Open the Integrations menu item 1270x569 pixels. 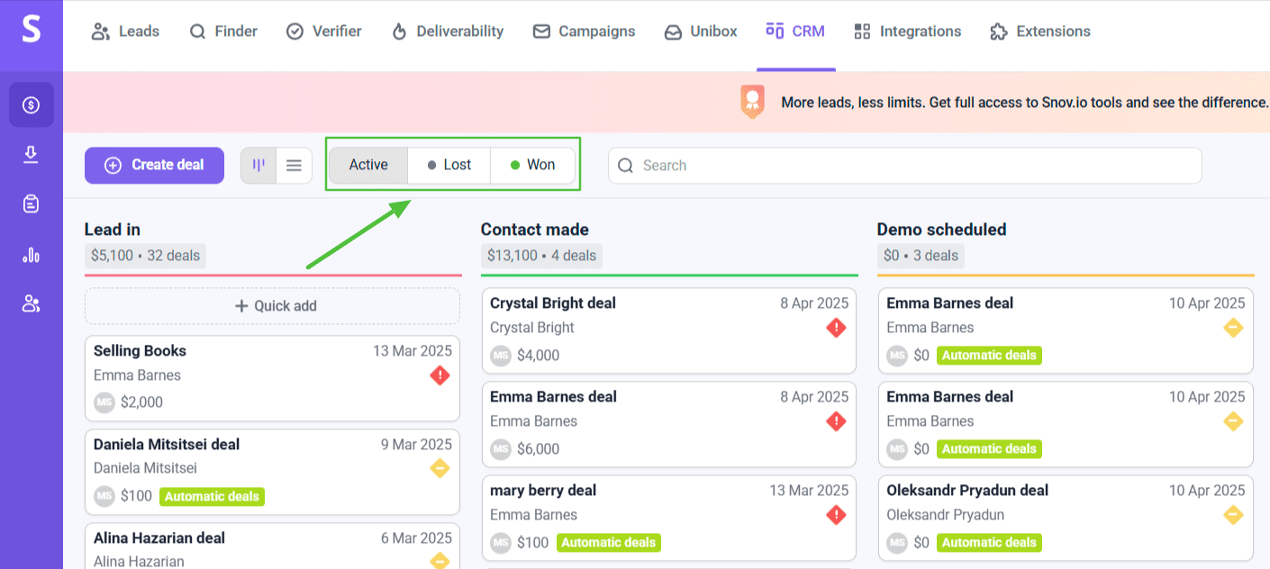(x=908, y=32)
